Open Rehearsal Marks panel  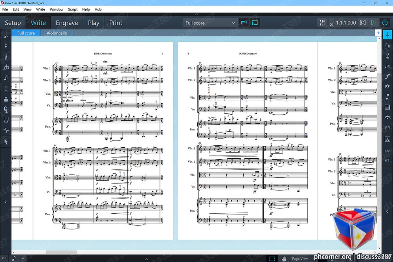(387, 139)
